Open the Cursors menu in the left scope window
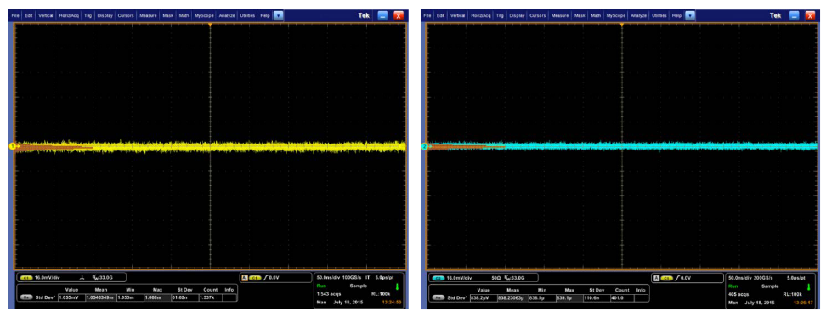Screen dimensions: 826x317 pyautogui.click(x=126, y=16)
